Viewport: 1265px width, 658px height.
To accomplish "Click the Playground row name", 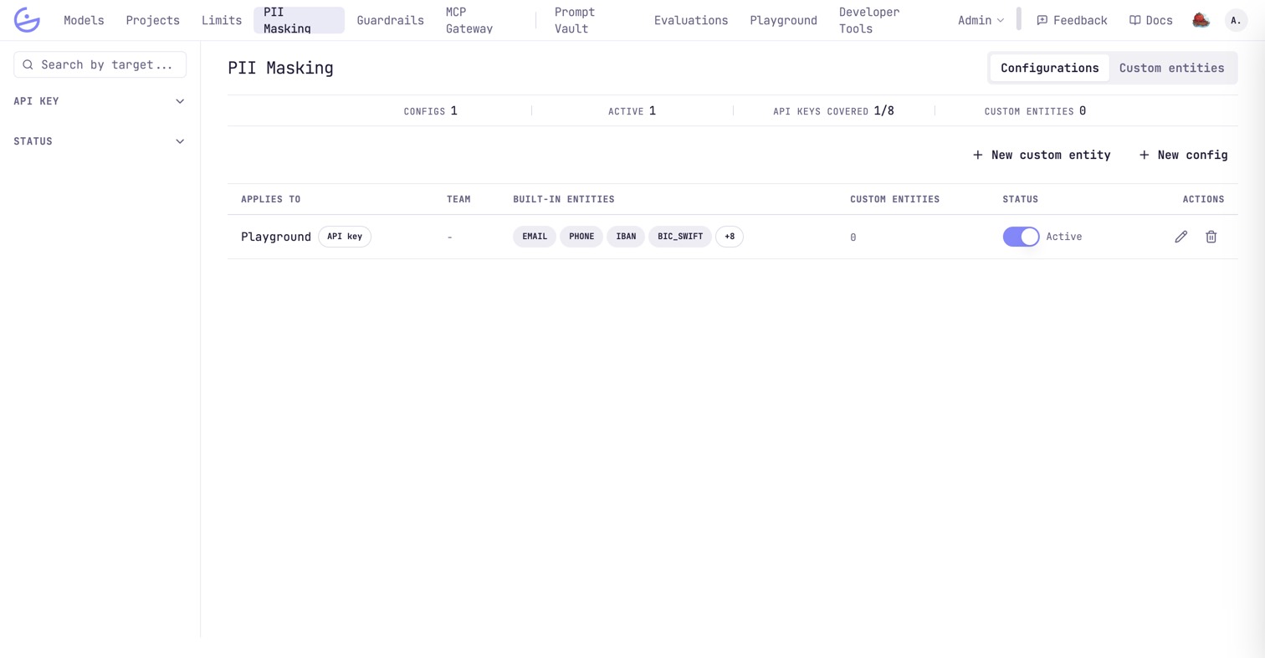I will tap(276, 237).
